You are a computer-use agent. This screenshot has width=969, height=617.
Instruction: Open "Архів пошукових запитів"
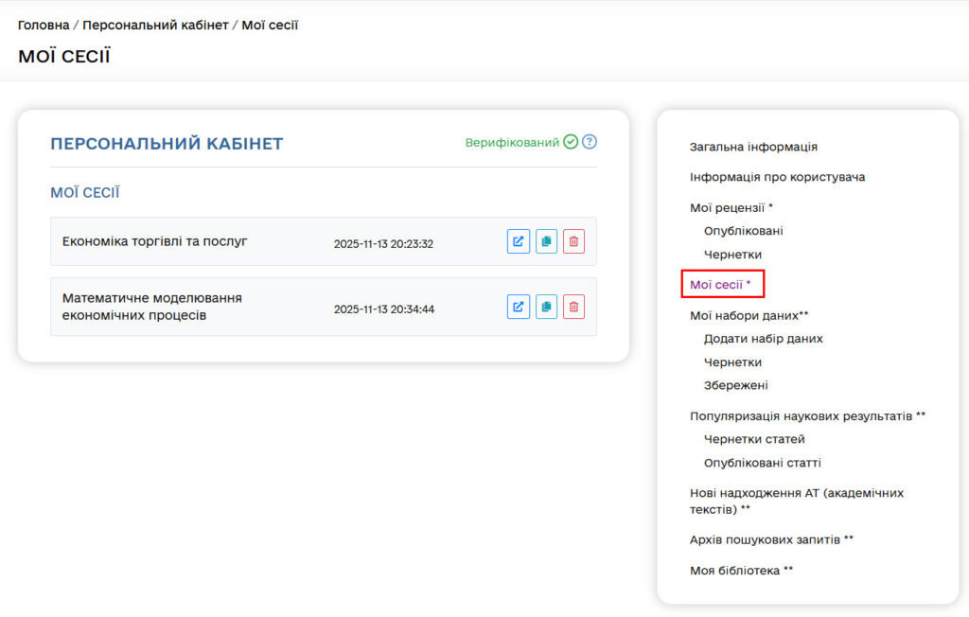click(x=770, y=539)
